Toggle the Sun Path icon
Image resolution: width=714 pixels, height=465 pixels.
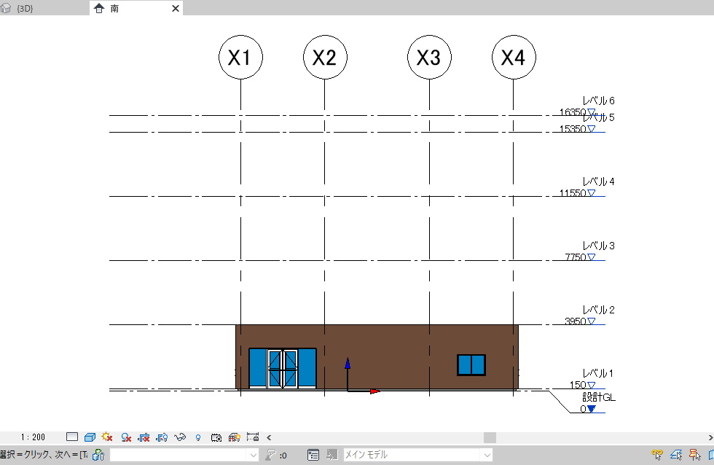point(108,437)
